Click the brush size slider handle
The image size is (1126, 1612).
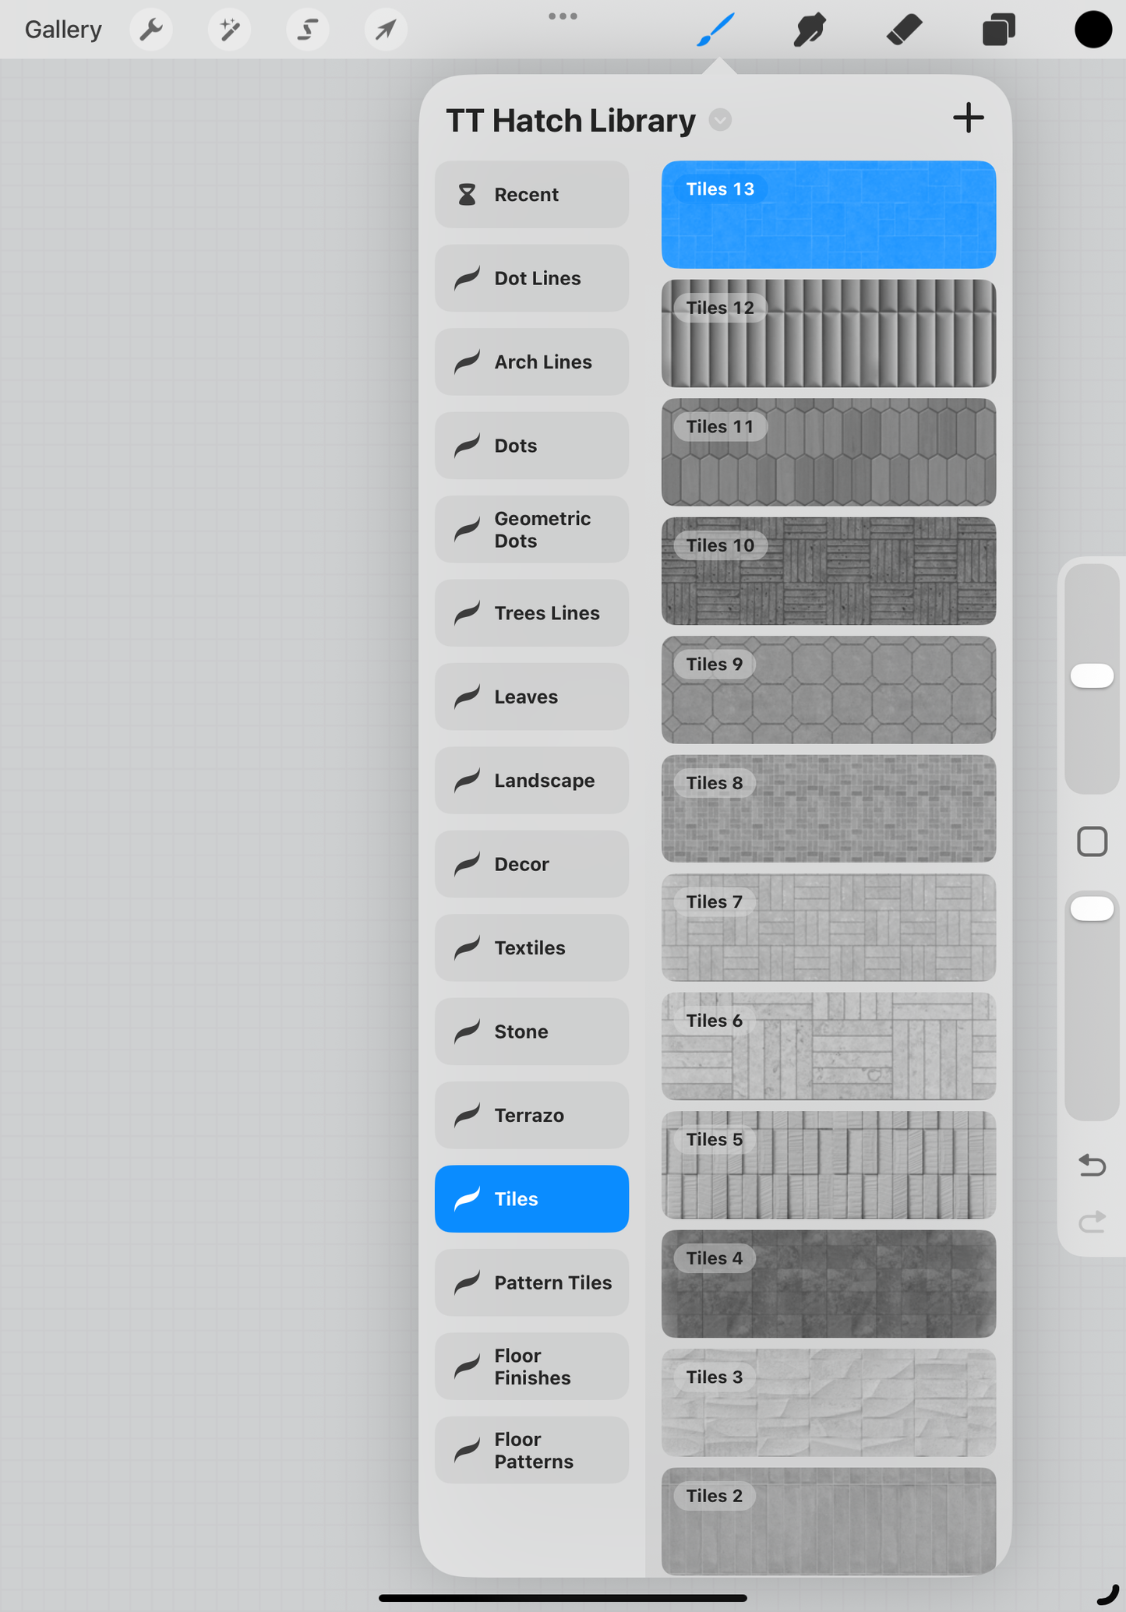coord(1092,675)
